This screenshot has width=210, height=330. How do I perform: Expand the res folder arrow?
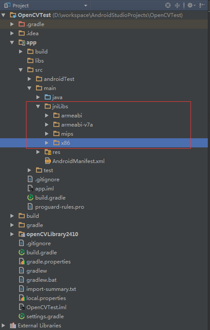(x=38, y=152)
